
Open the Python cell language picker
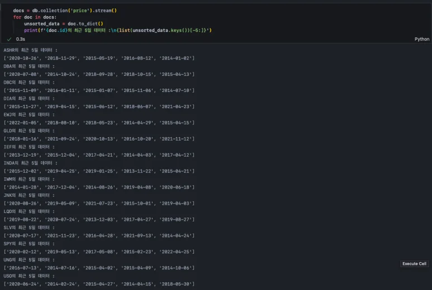(x=421, y=39)
